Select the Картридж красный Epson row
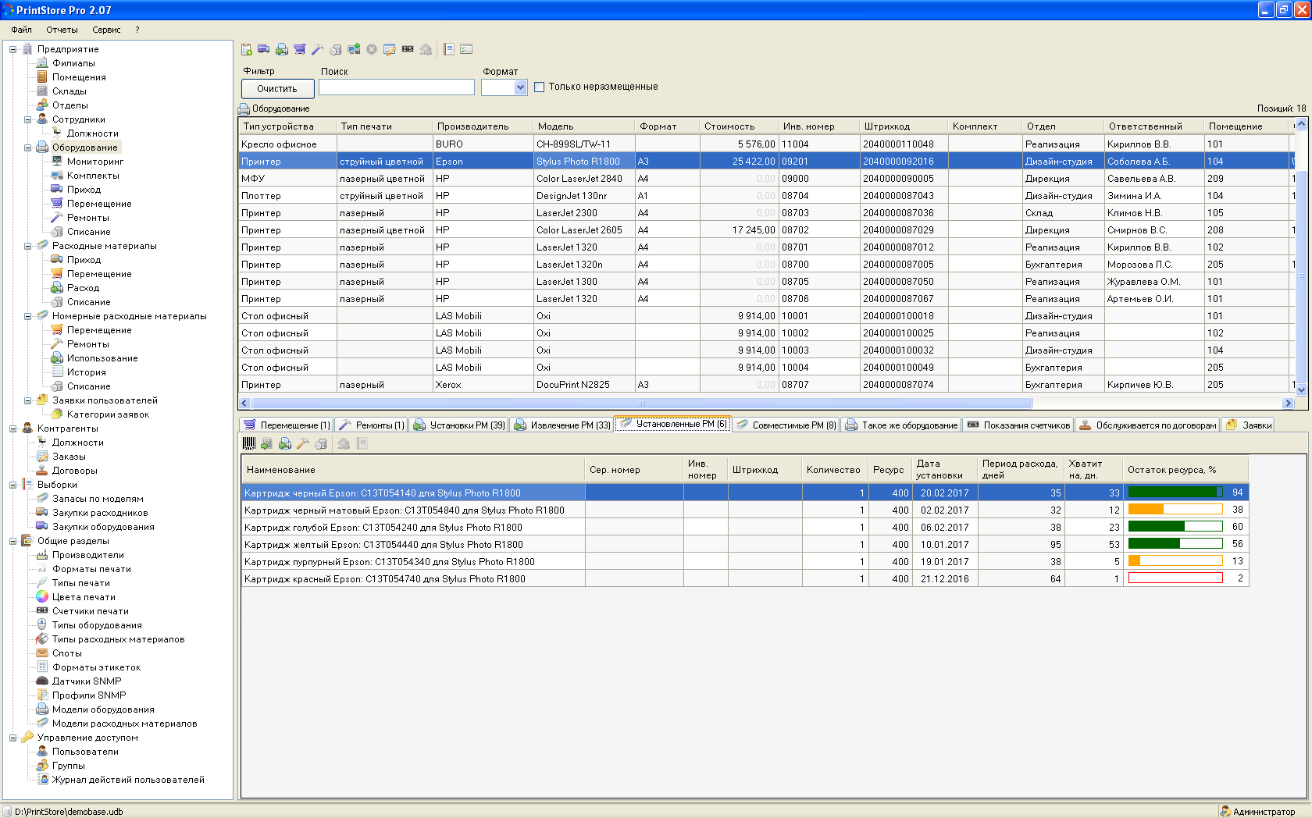1312x818 pixels. point(744,578)
